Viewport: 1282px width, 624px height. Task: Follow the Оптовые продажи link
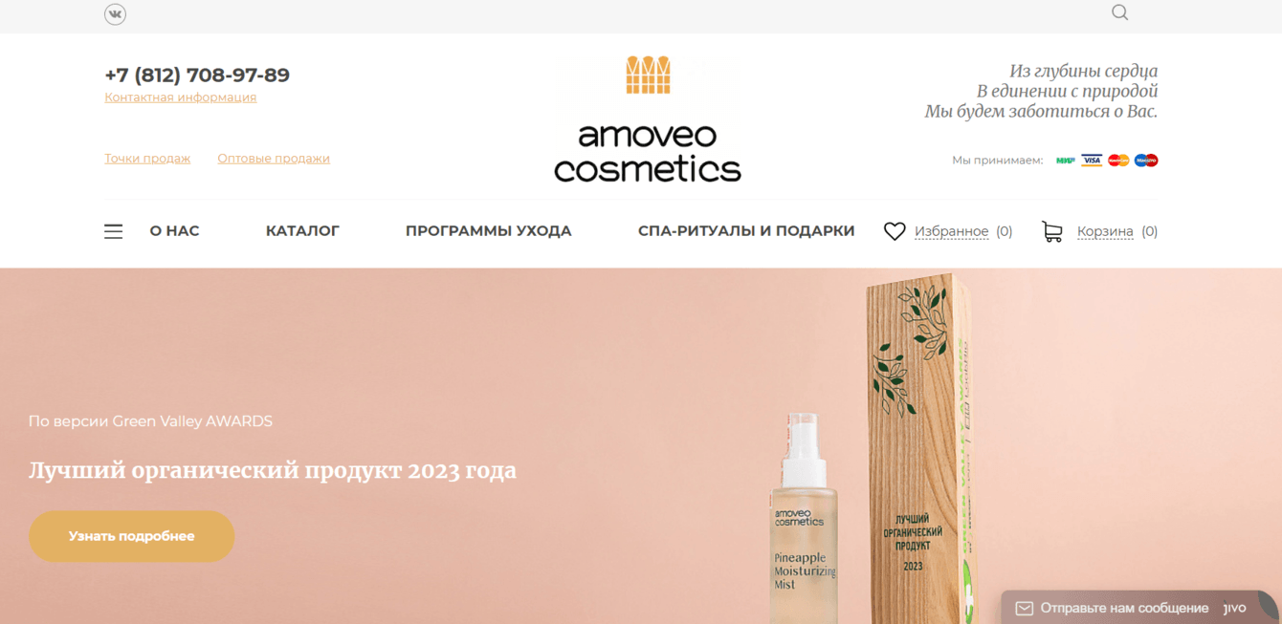point(274,159)
